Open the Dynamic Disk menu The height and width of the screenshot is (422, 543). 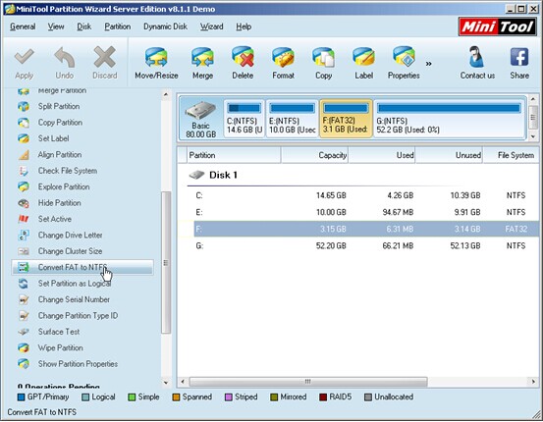pos(165,26)
